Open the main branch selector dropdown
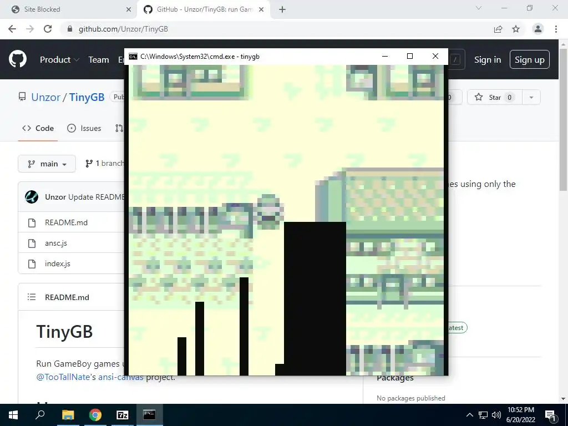568x426 pixels. [47, 164]
